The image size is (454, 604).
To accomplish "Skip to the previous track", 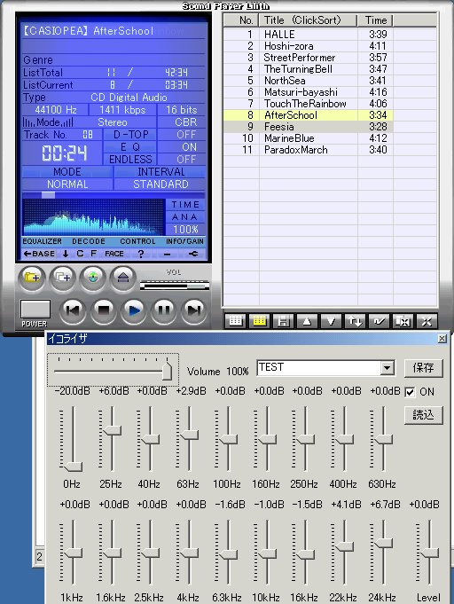I will (73, 310).
